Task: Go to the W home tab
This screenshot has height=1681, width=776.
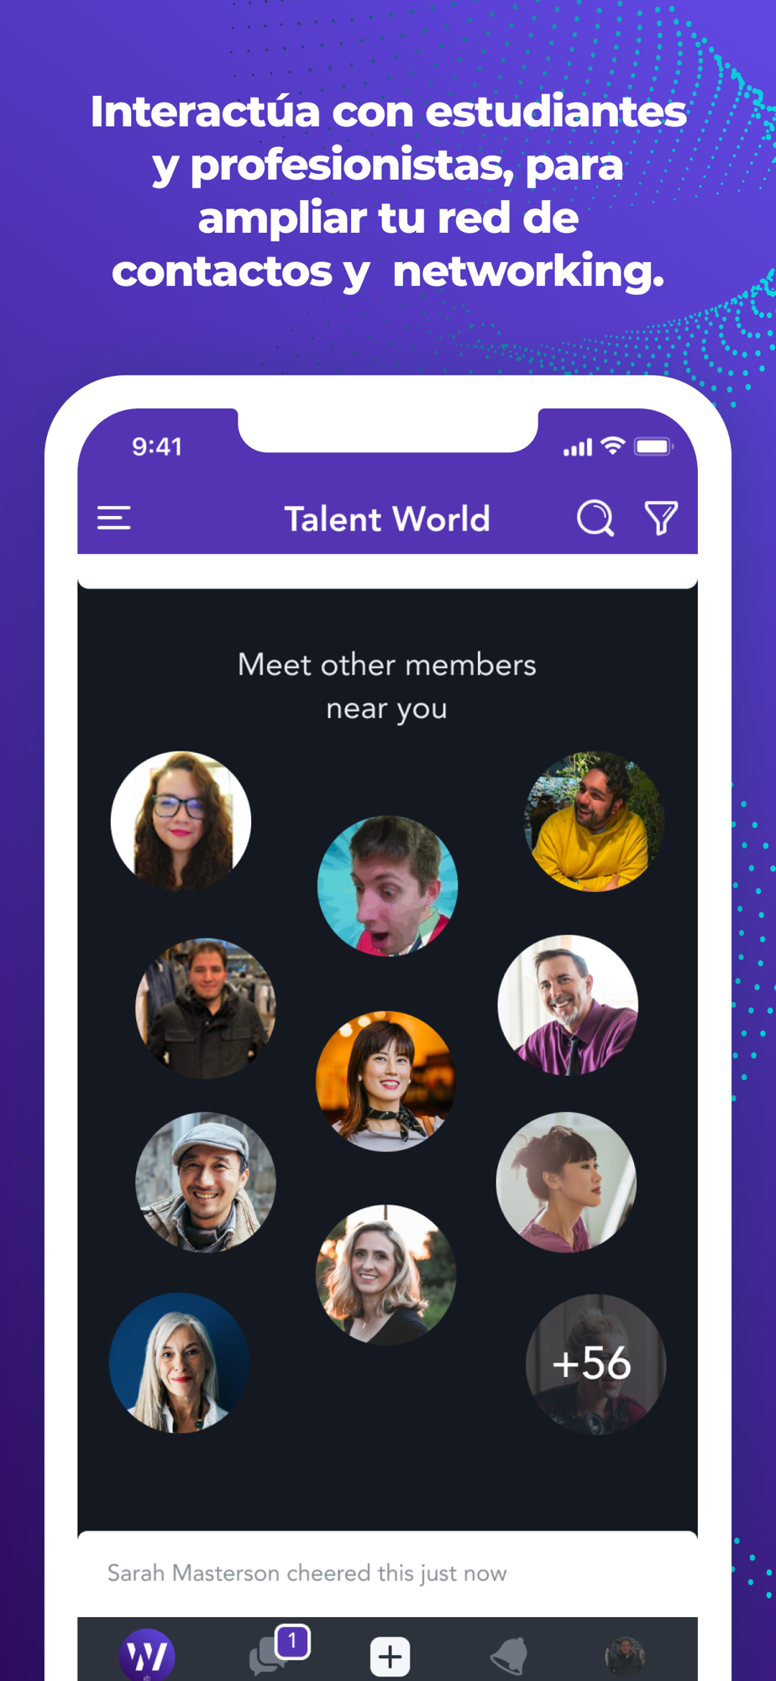Action: pos(148,1655)
